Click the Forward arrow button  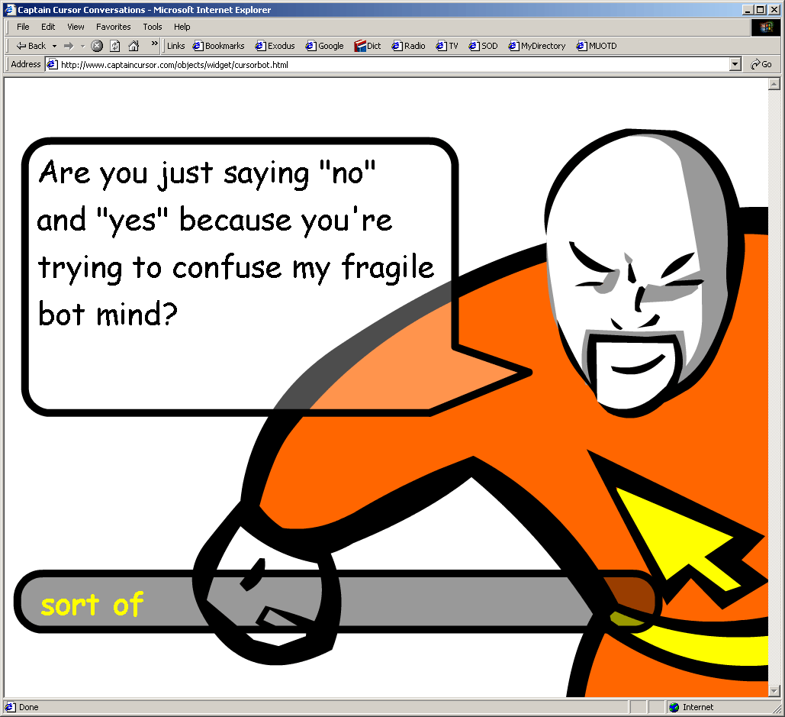69,46
